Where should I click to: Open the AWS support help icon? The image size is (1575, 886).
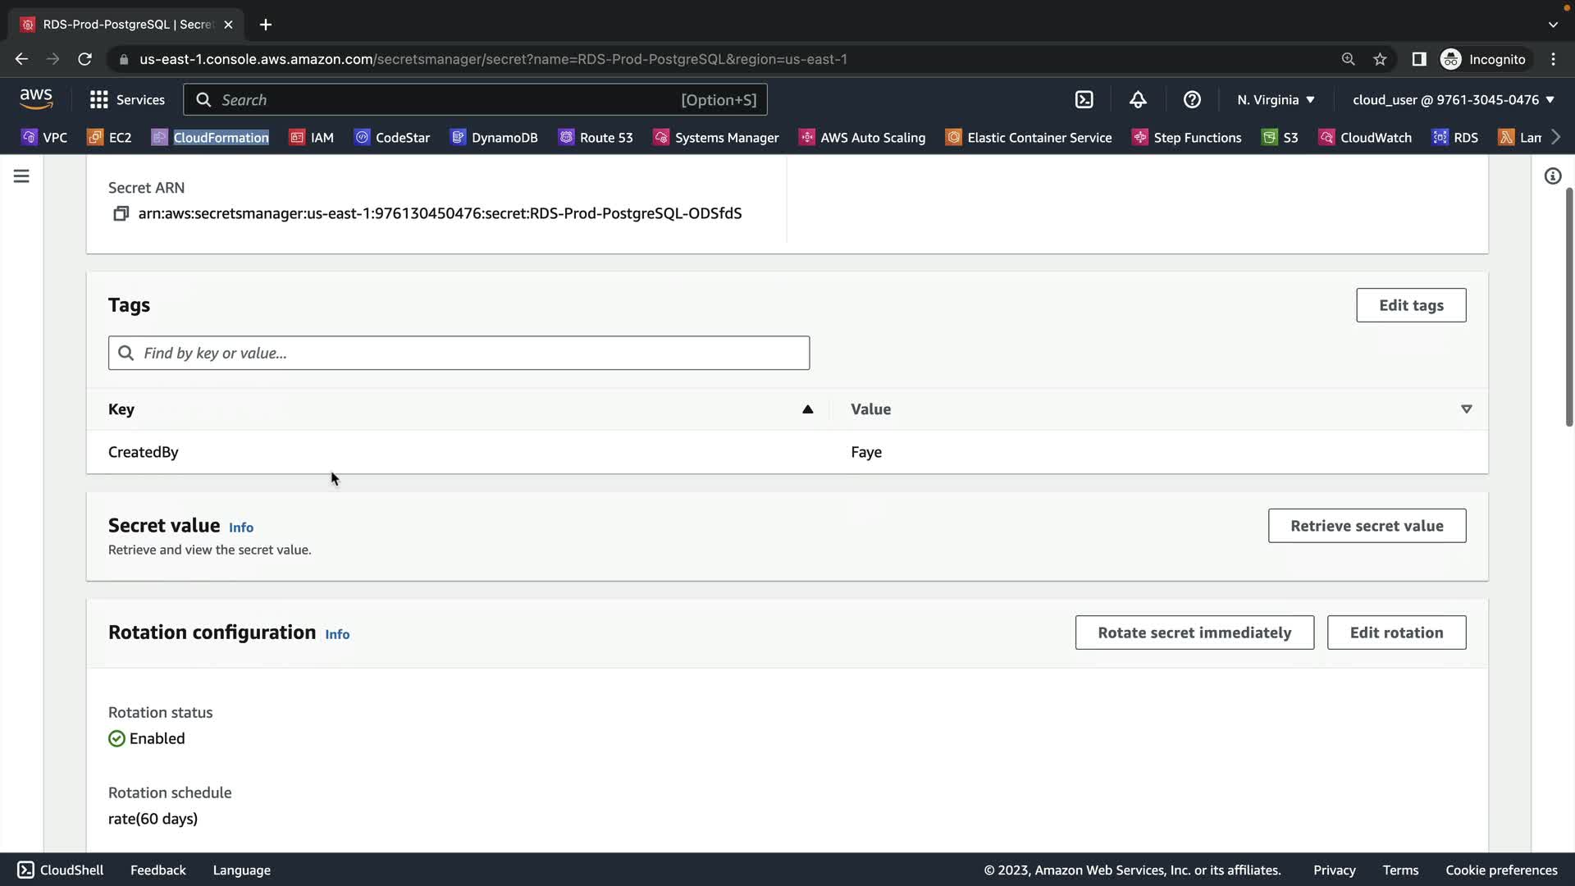[x=1192, y=100]
